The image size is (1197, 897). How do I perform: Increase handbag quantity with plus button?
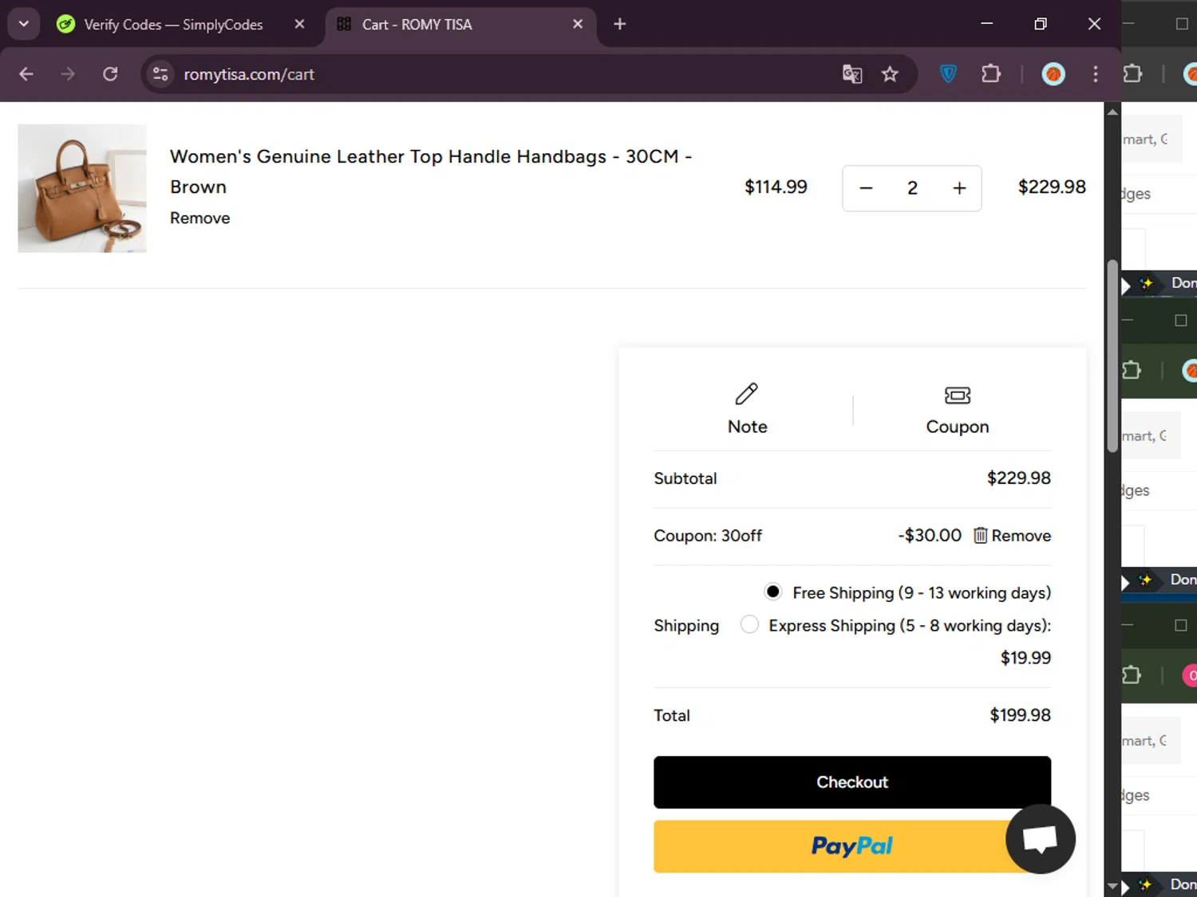pyautogui.click(x=959, y=188)
